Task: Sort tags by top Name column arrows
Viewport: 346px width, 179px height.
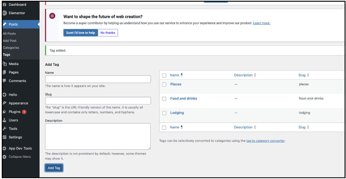Action: (182, 75)
